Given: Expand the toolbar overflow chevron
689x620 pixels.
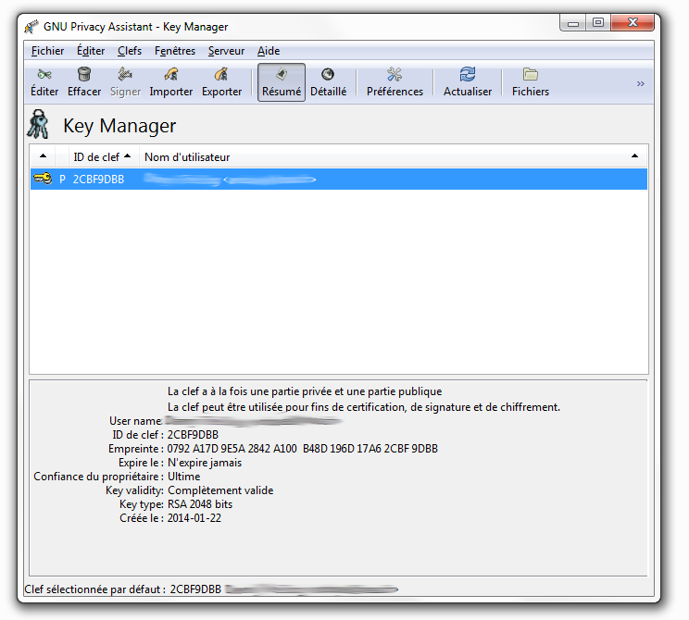Looking at the screenshot, I should point(640,83).
